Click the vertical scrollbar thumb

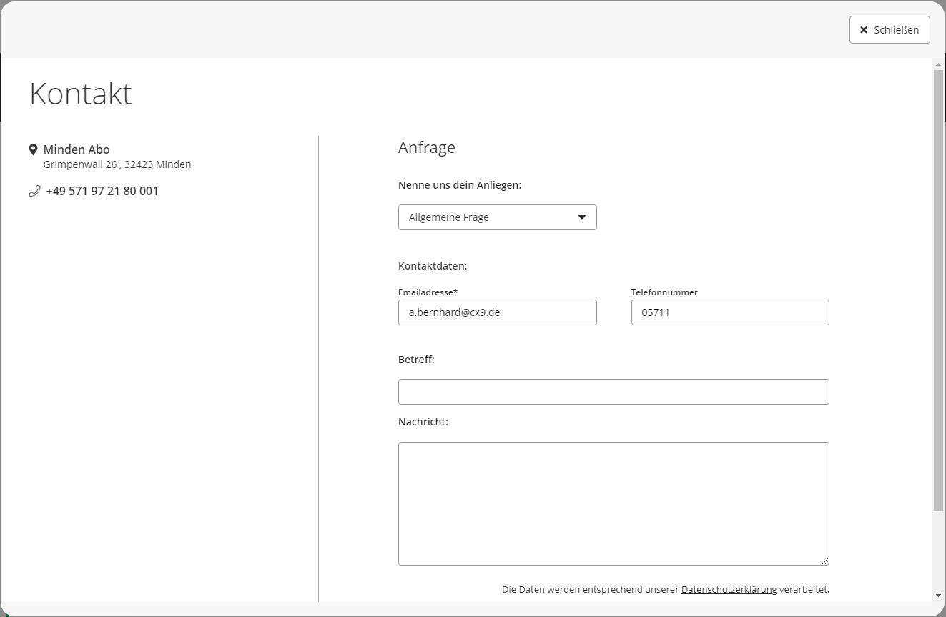[x=938, y=286]
